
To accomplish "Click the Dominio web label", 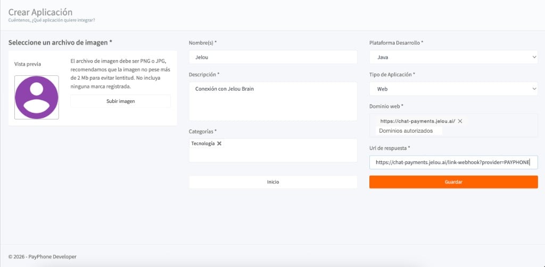I will [386, 106].
